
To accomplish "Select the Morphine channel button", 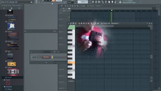I will (x=46, y=57).
